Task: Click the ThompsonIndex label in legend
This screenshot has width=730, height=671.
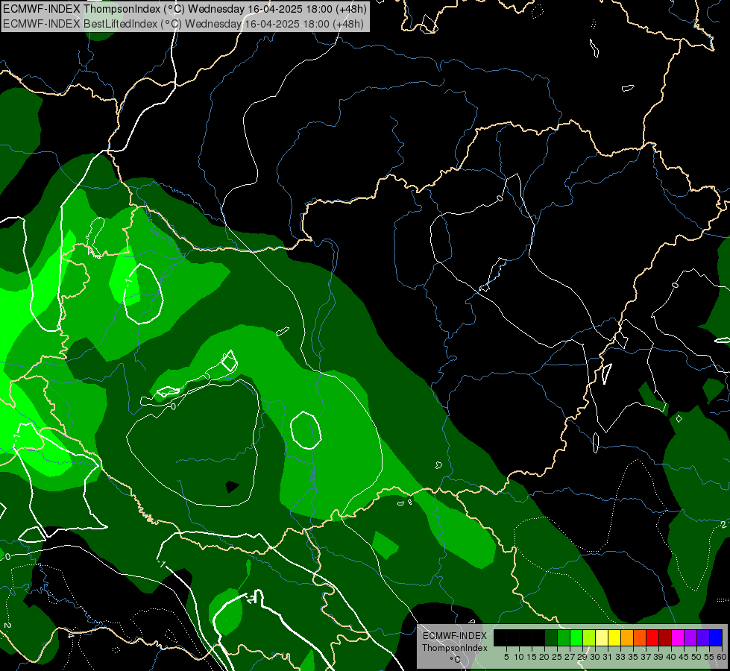Action: [x=454, y=648]
